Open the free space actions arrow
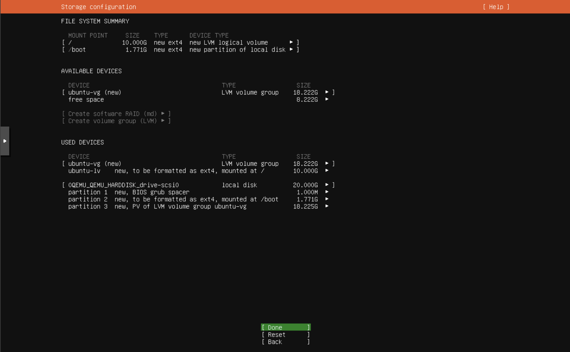Image resolution: width=570 pixels, height=352 pixels. [x=327, y=99]
